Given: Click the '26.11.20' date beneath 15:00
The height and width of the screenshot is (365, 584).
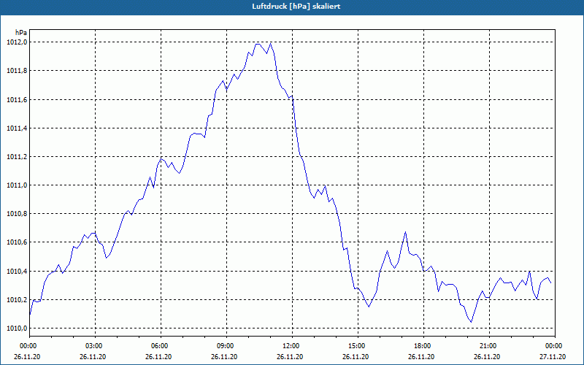Looking at the screenshot, I should [356, 357].
